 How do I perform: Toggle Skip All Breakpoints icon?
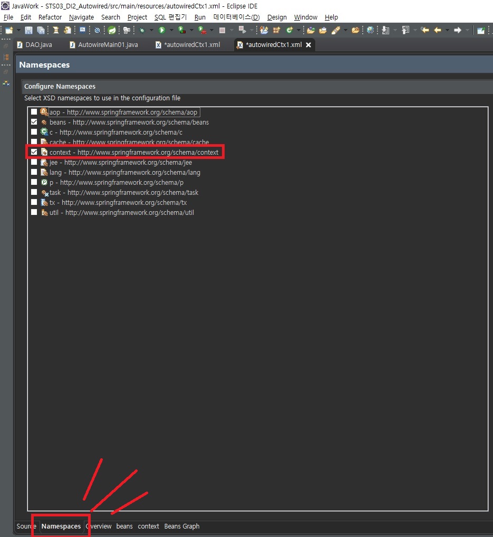[97, 30]
